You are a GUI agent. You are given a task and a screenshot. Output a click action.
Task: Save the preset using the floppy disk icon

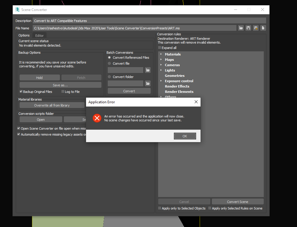(x=248, y=28)
